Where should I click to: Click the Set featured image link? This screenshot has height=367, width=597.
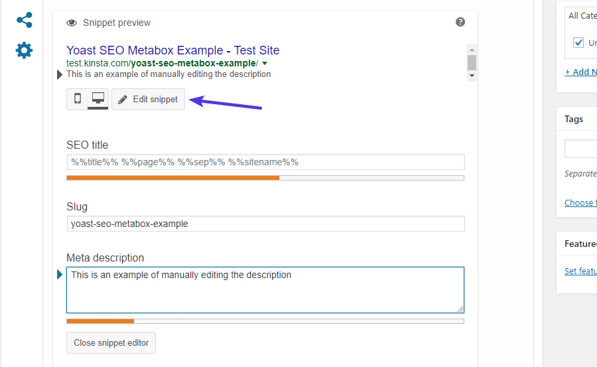[x=580, y=271]
